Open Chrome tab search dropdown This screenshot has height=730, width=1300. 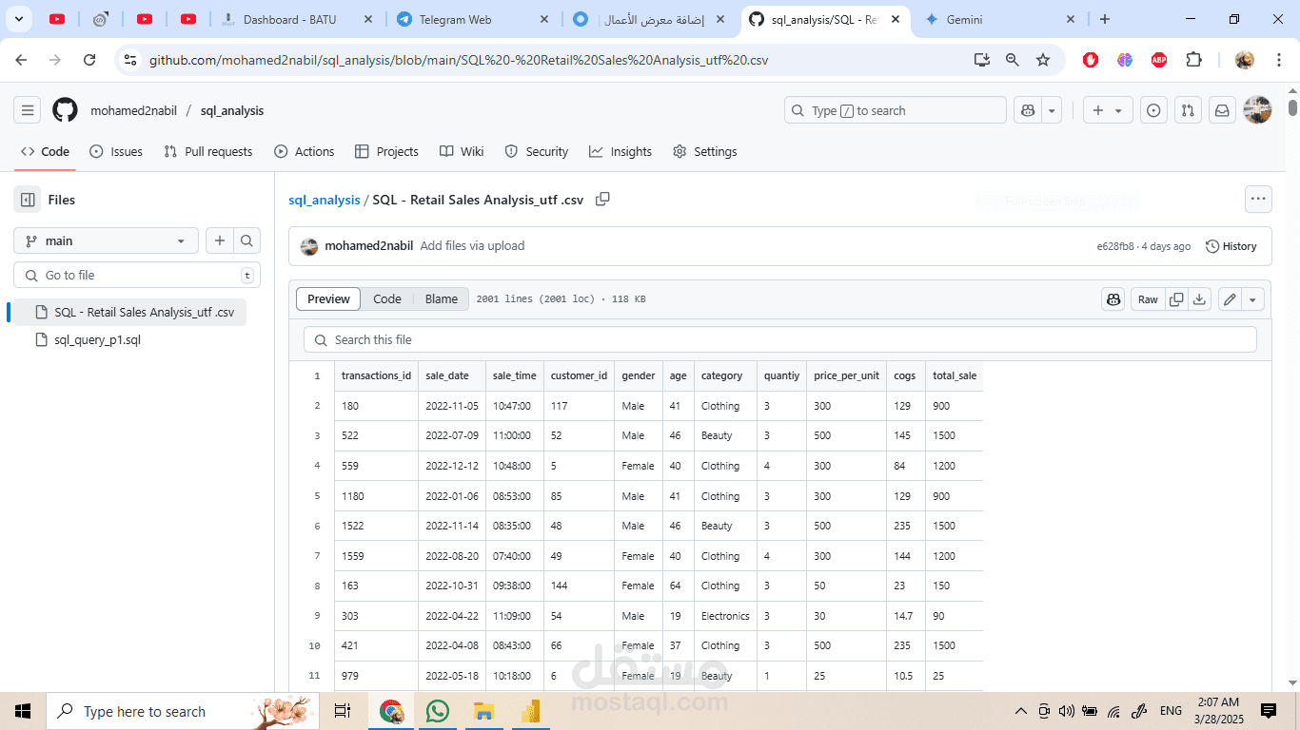tap(19, 19)
